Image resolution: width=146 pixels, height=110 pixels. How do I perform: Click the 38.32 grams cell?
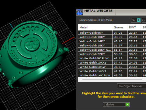tap(120, 37)
